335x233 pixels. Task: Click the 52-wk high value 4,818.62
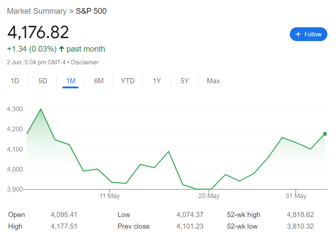point(300,215)
